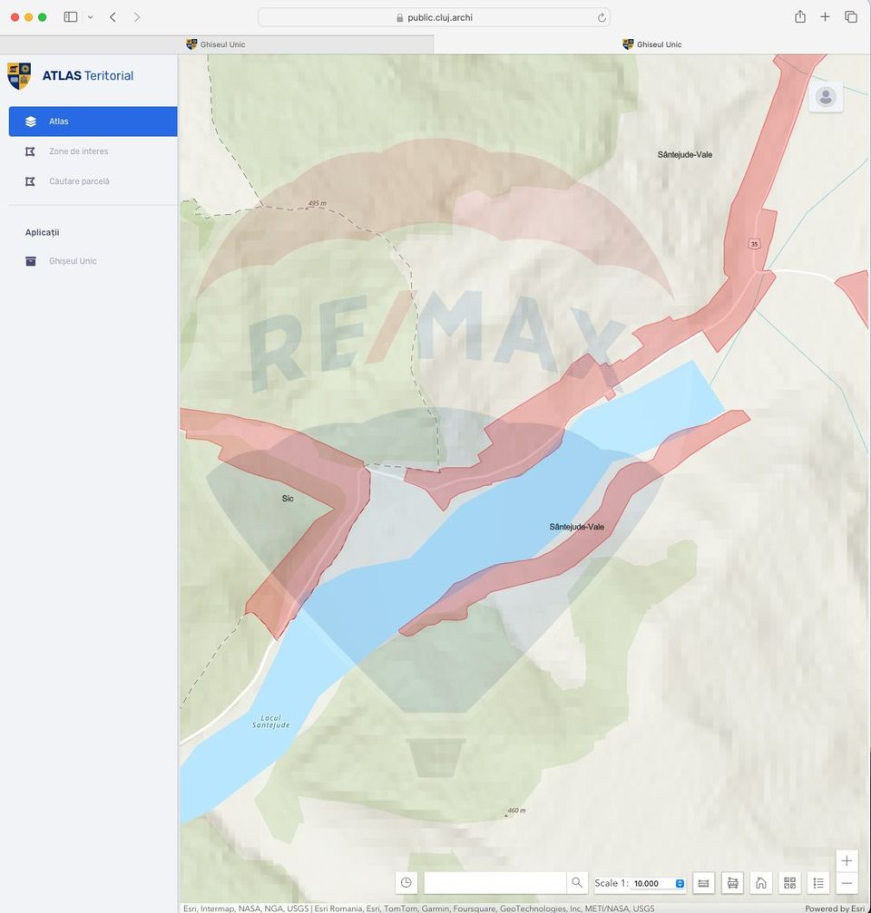Screen dimensions: 871x913
Task: Click inside the map search field
Action: pos(494,882)
